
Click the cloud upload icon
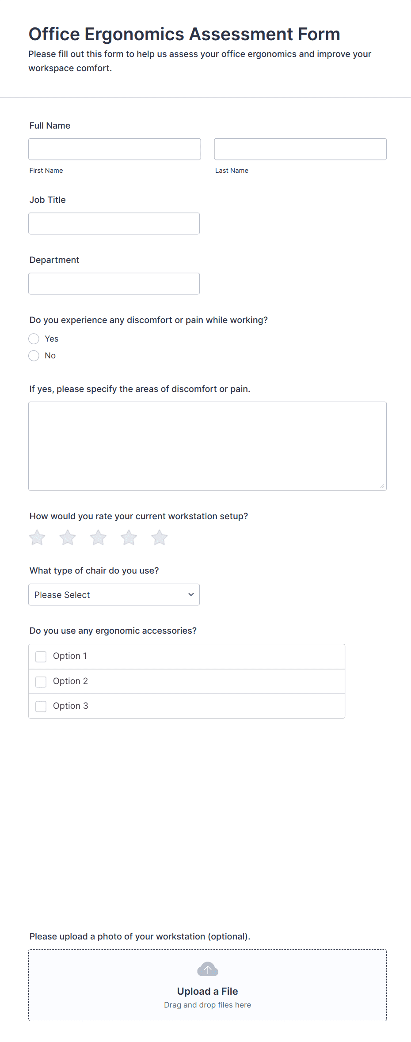click(207, 969)
